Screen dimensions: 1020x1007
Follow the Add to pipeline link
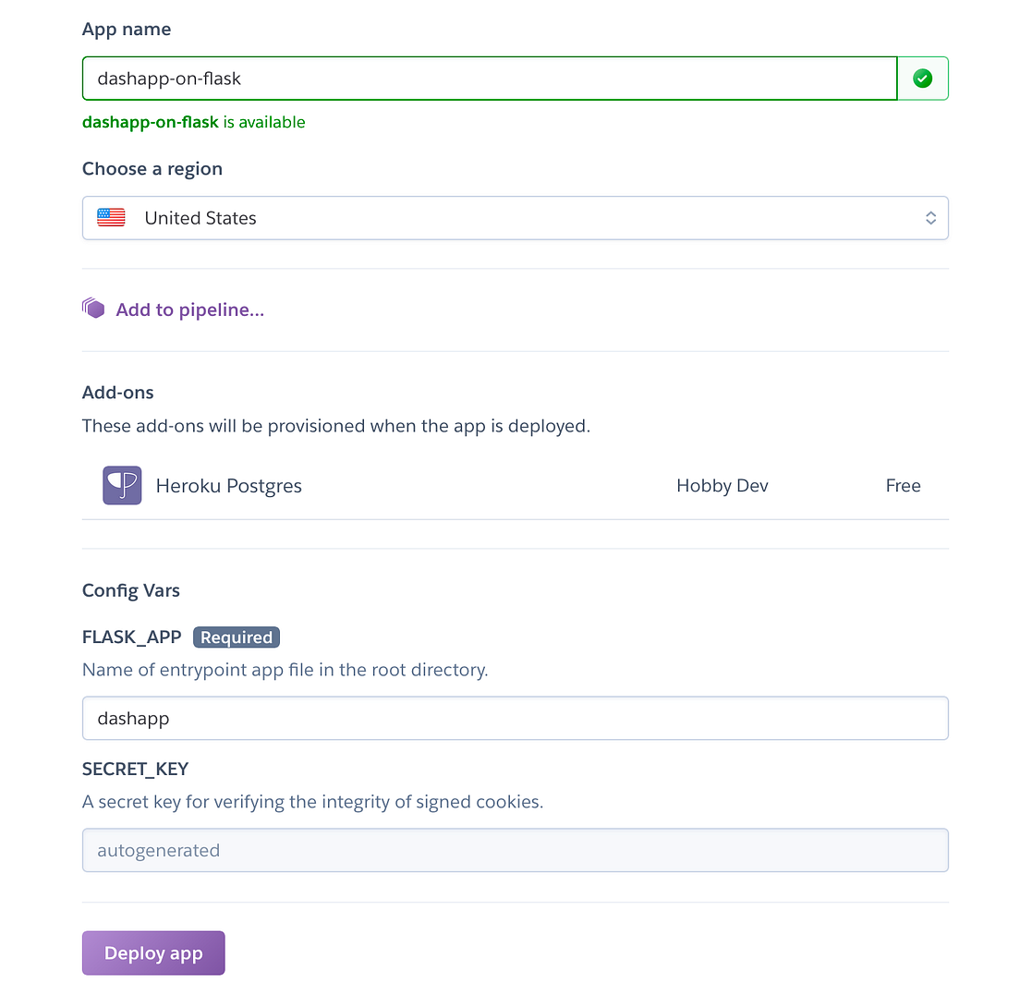[188, 309]
